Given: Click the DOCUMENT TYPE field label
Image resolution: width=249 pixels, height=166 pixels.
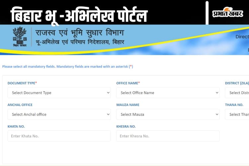Looking at the screenshot, I should [22, 83].
